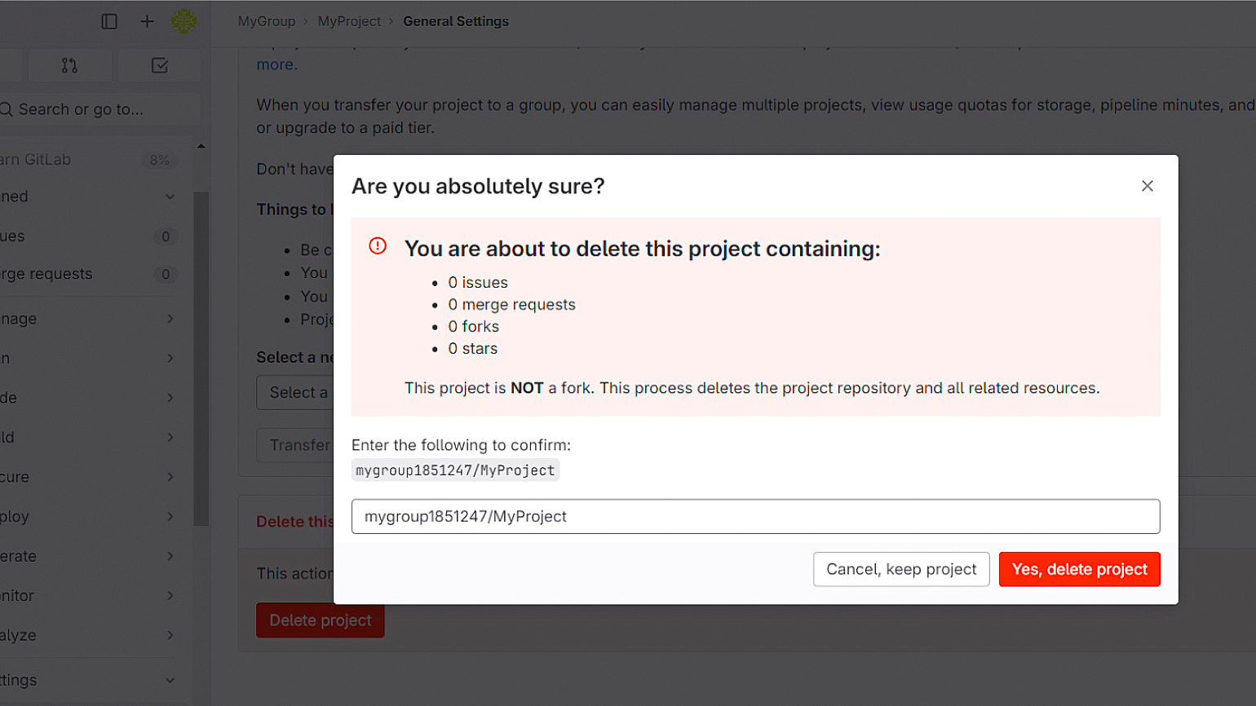Expand the Secure sidebar section

click(x=90, y=477)
